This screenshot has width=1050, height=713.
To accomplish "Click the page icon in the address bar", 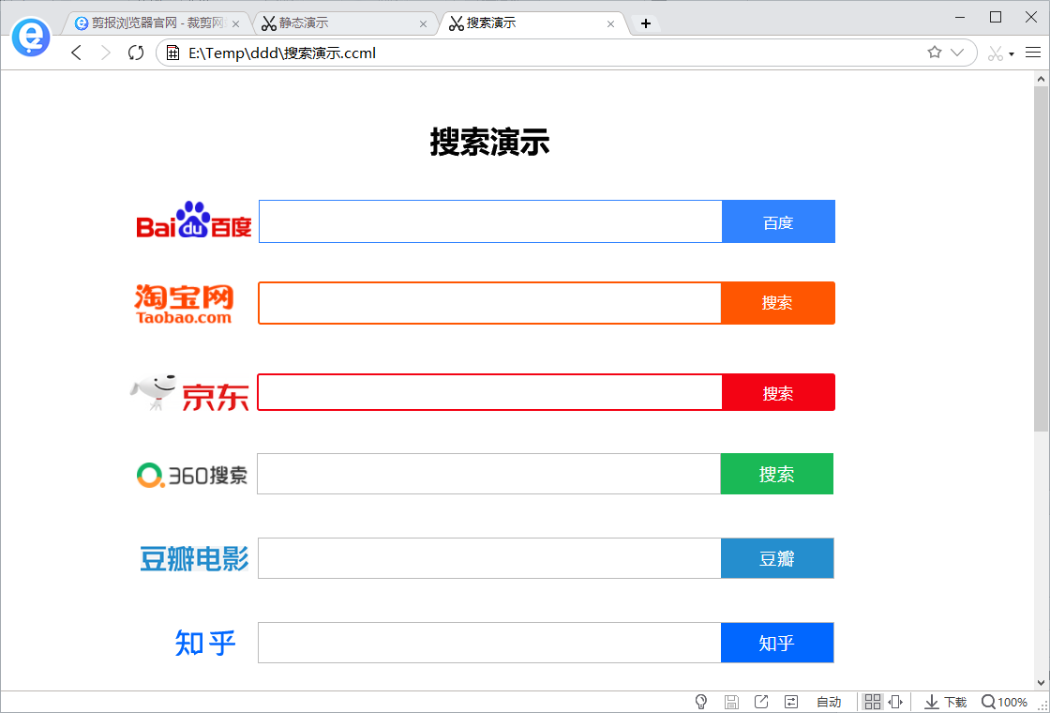I will [x=172, y=53].
